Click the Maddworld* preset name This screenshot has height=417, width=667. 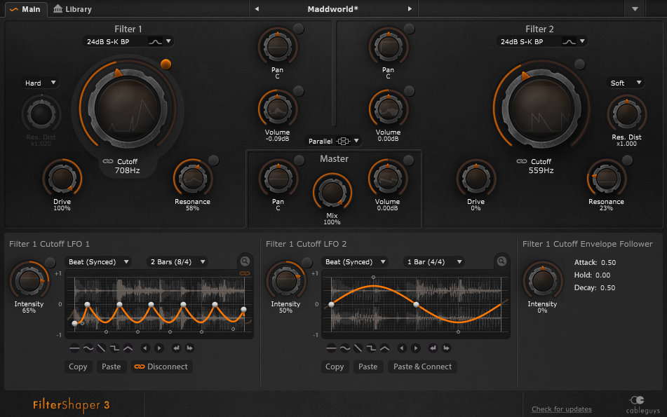point(332,9)
